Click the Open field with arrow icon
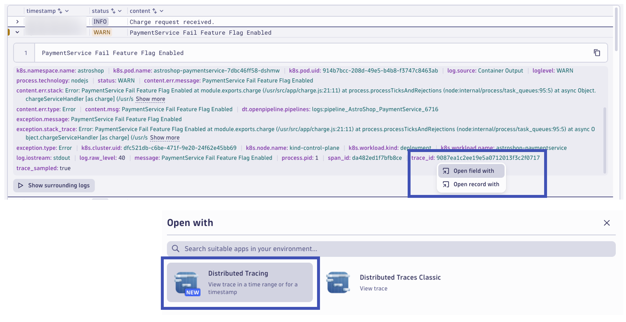The image size is (626, 322). coord(446,171)
